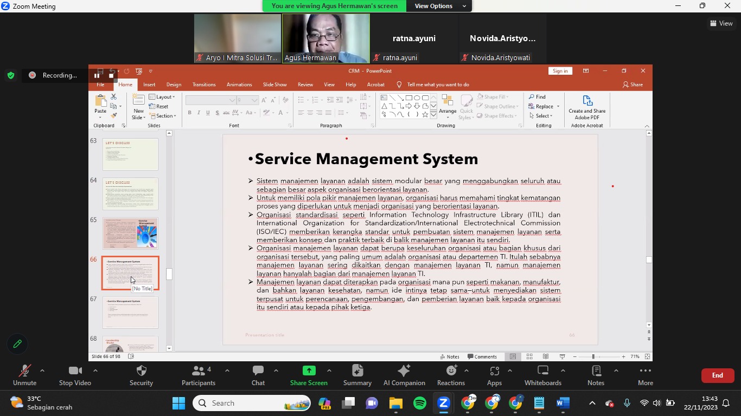Open the font size combo box
Viewport: 741px width, 416px height.
(x=247, y=100)
